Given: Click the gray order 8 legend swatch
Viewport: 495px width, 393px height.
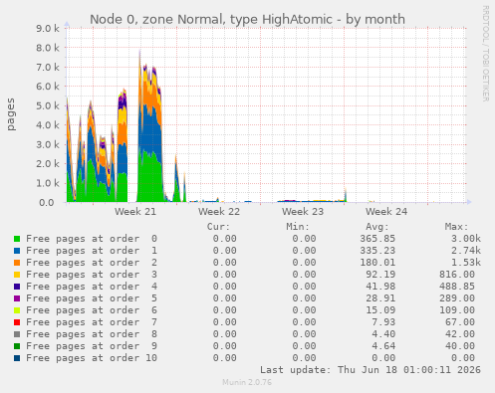Looking at the screenshot, I should tap(17, 334).
